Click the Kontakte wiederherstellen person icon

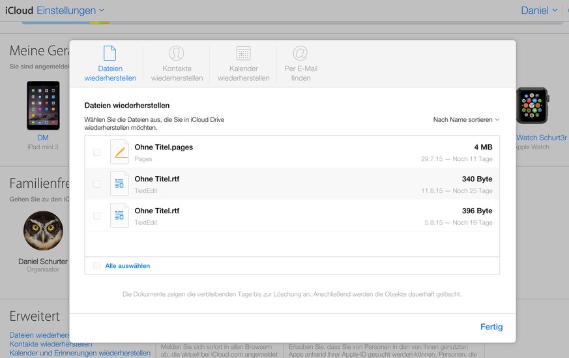[176, 53]
